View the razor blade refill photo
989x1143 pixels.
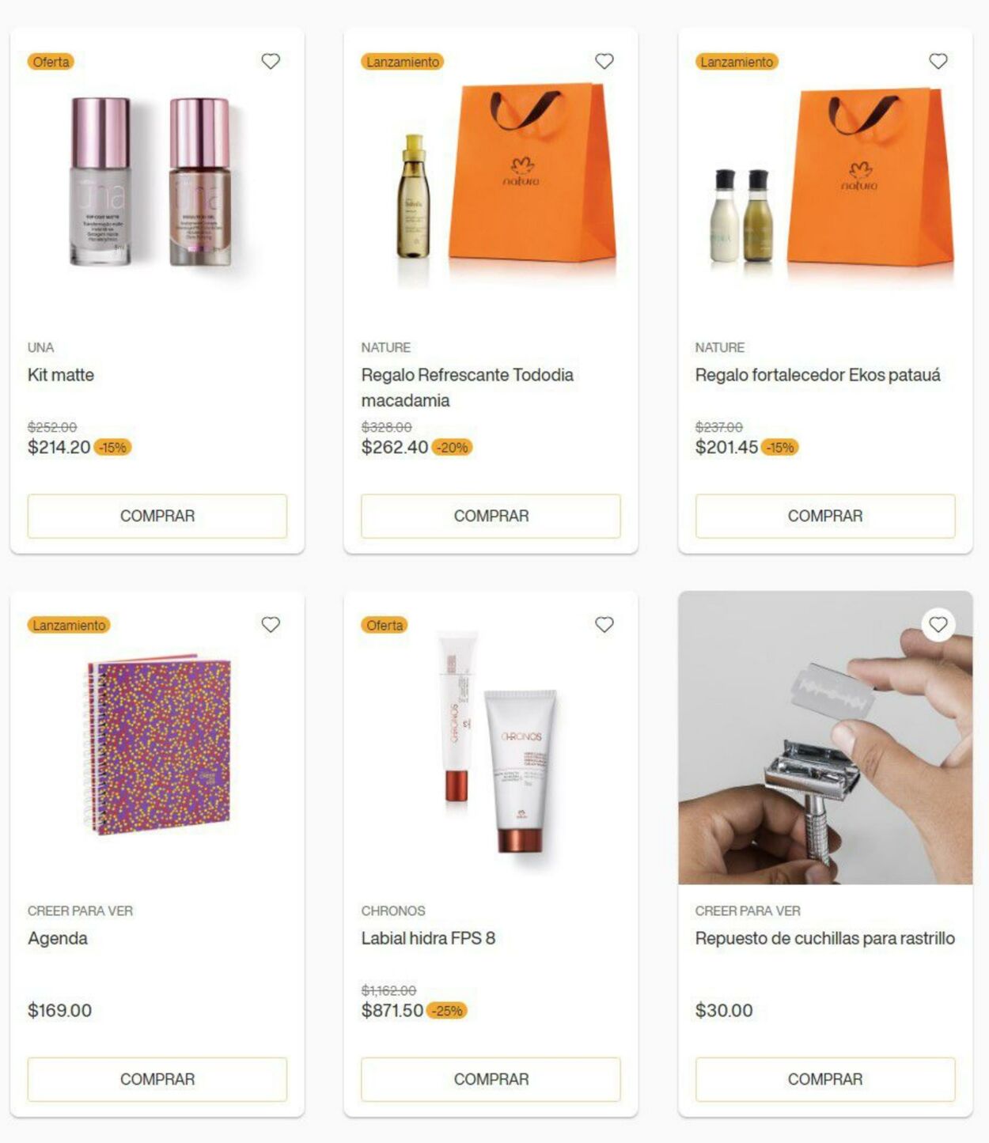point(825,737)
